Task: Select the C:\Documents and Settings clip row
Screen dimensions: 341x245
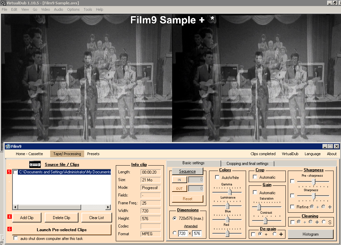Action: click(x=65, y=172)
